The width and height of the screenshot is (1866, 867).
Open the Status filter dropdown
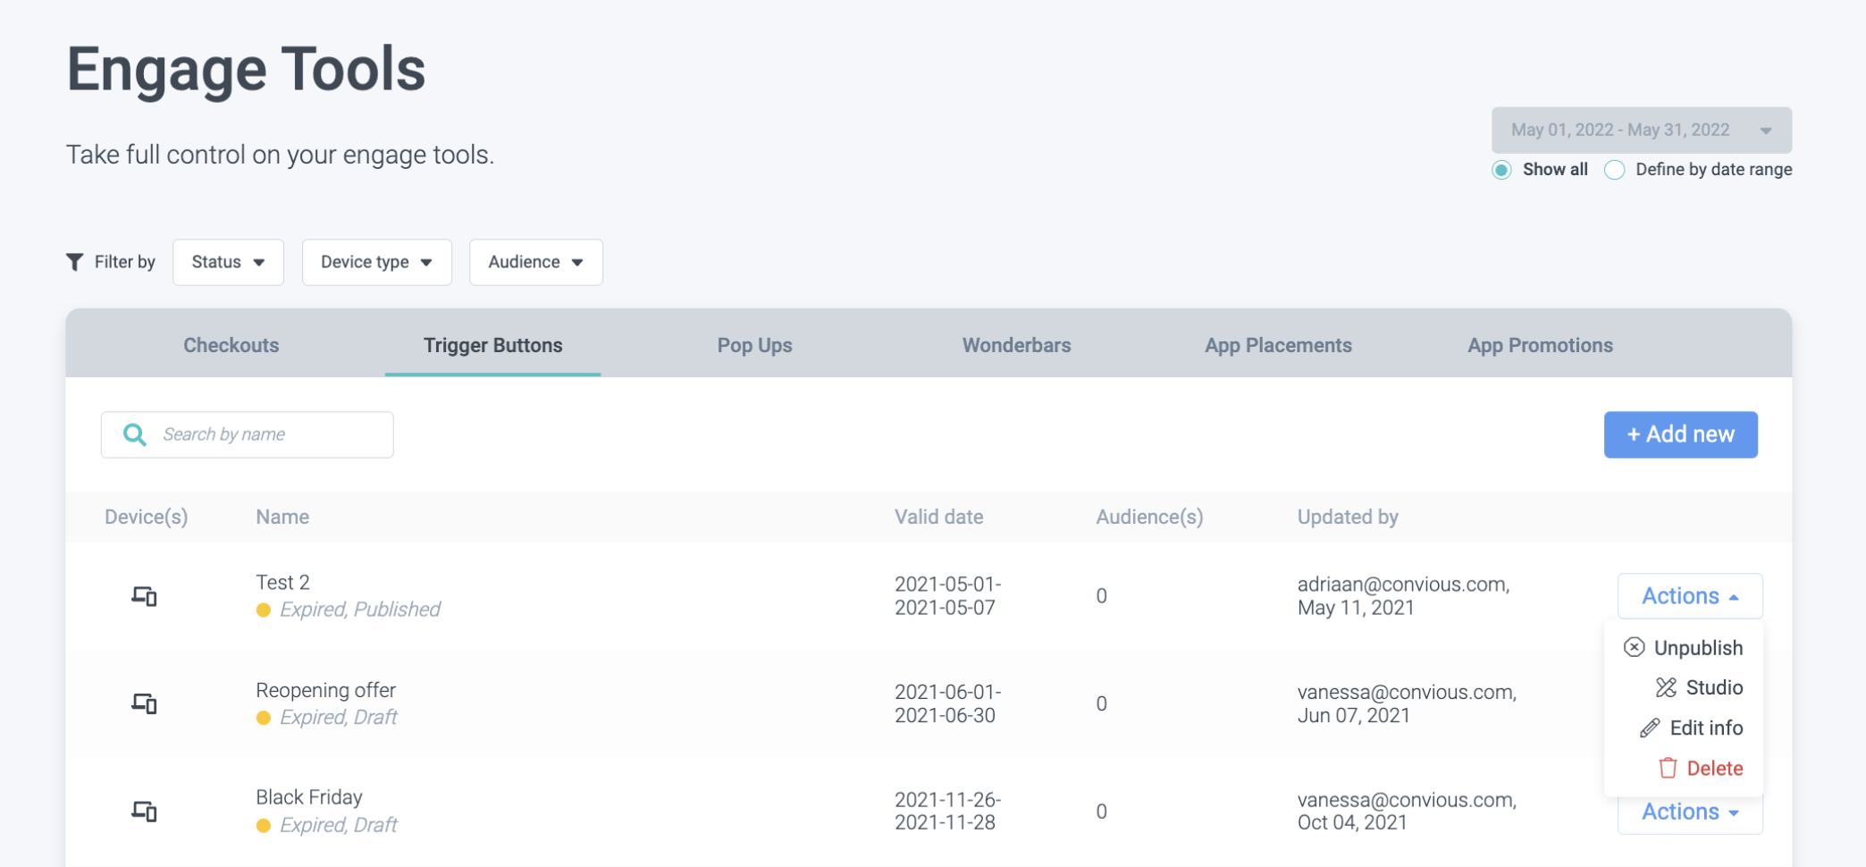pos(228,262)
